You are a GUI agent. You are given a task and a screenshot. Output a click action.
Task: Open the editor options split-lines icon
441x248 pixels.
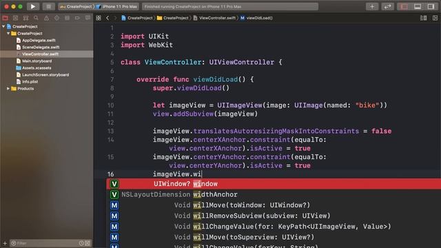pos(423,18)
